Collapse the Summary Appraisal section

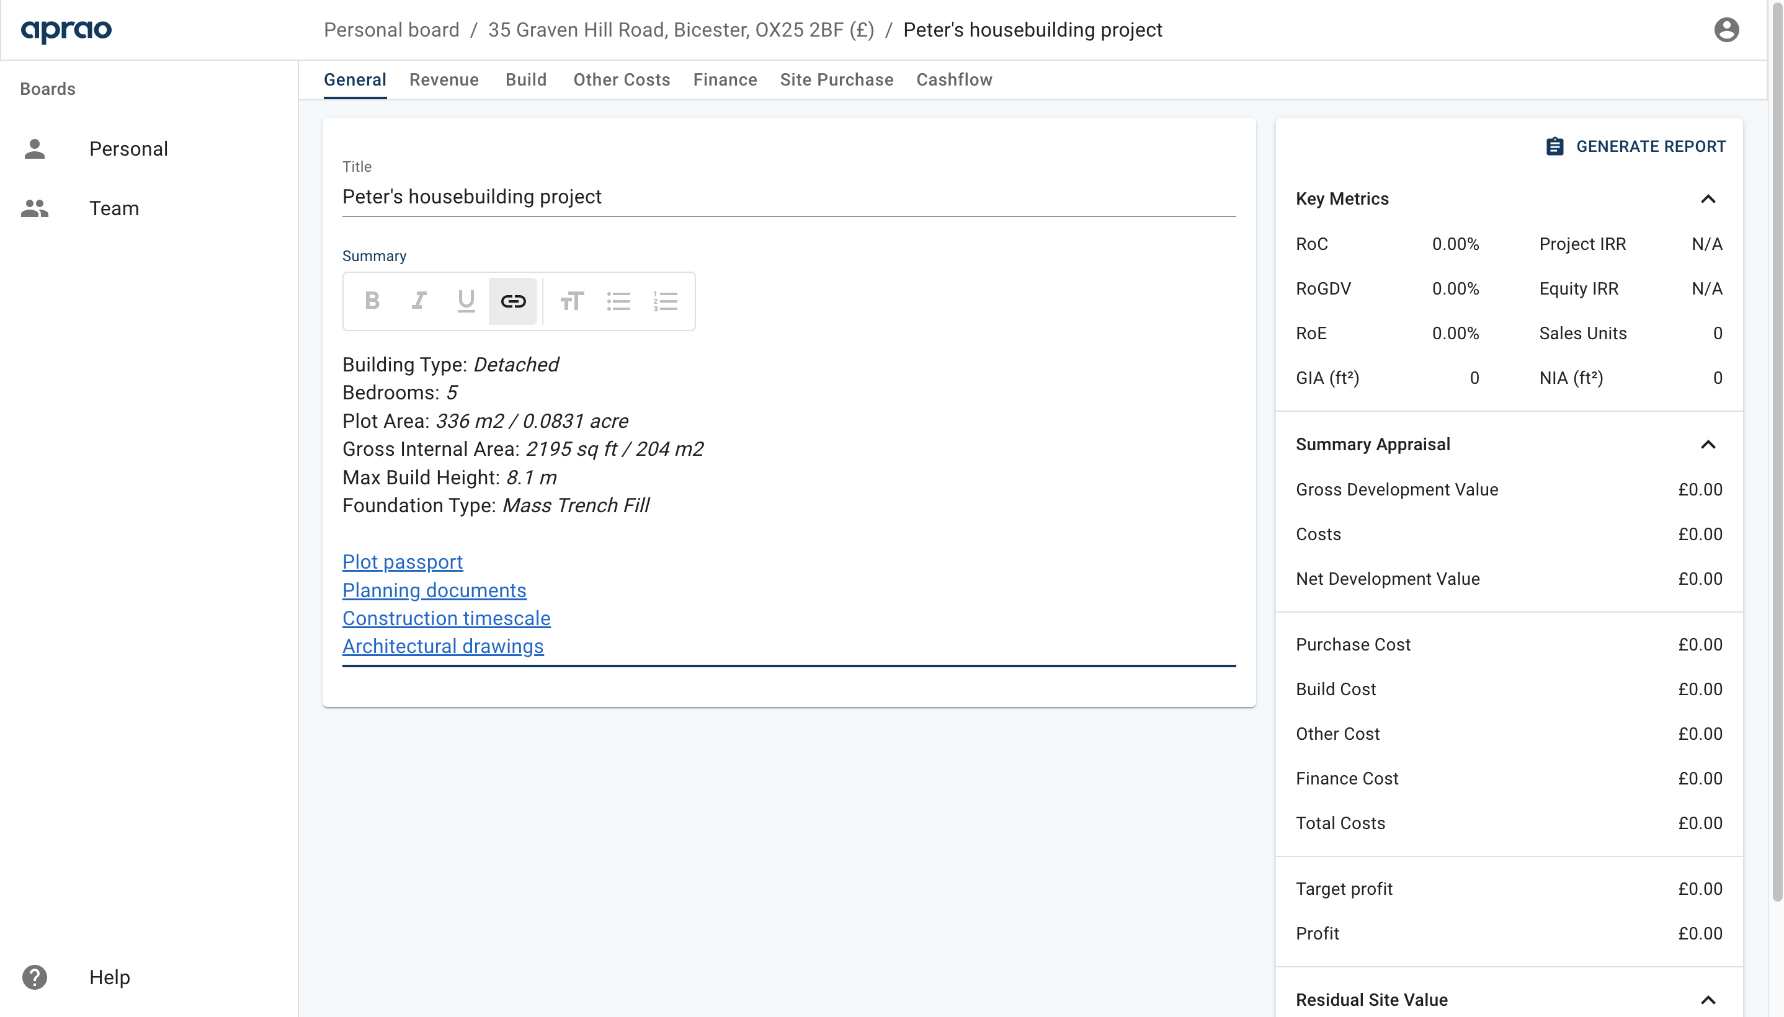click(x=1708, y=445)
